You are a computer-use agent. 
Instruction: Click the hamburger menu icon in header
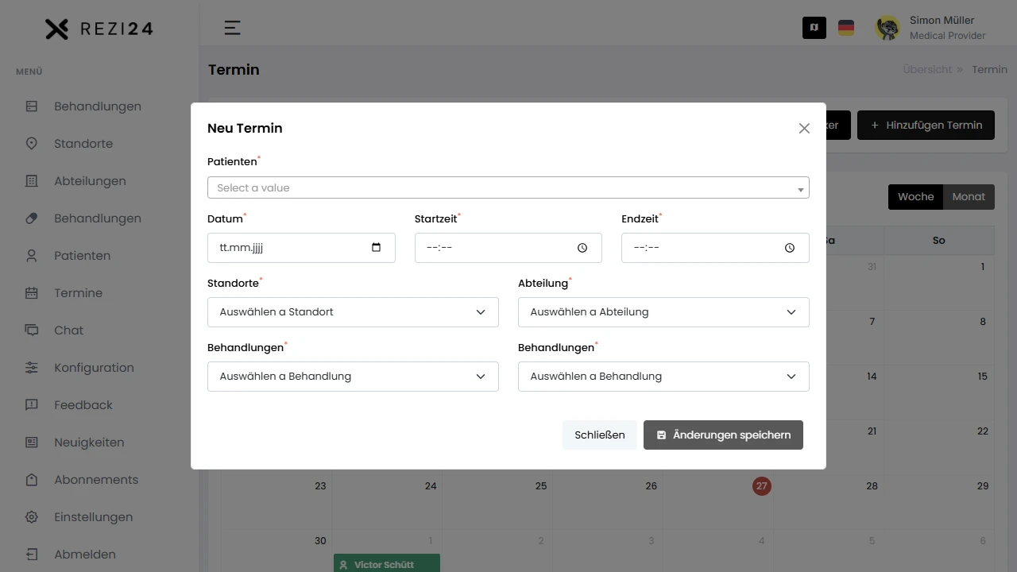pyautogui.click(x=232, y=28)
